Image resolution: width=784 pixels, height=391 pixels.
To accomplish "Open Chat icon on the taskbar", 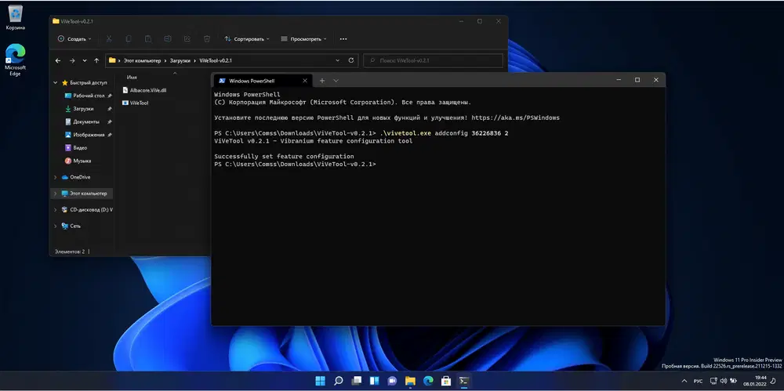I will (393, 381).
